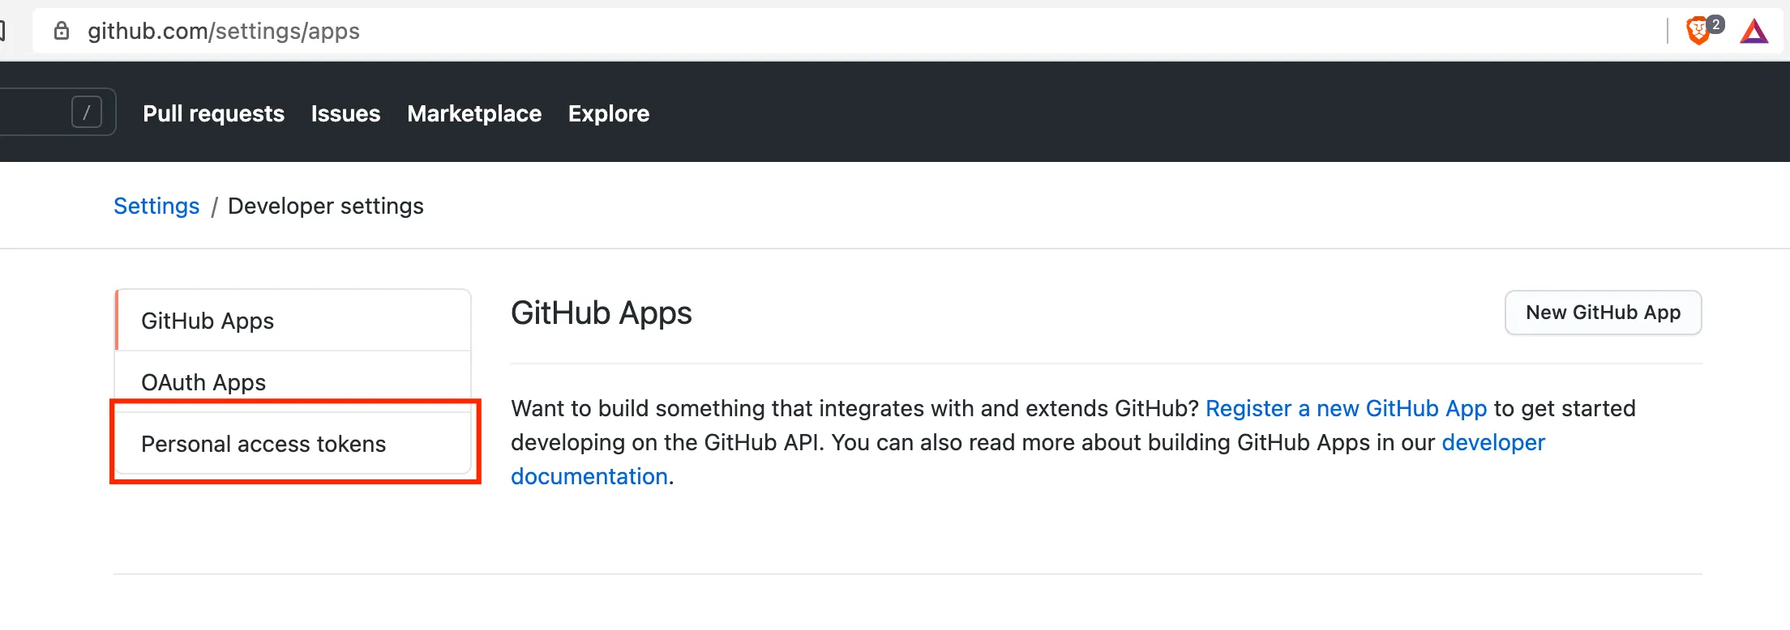Click the address bar URL github.com/settings/apps
Image resolution: width=1790 pixels, height=630 pixels.
click(224, 31)
